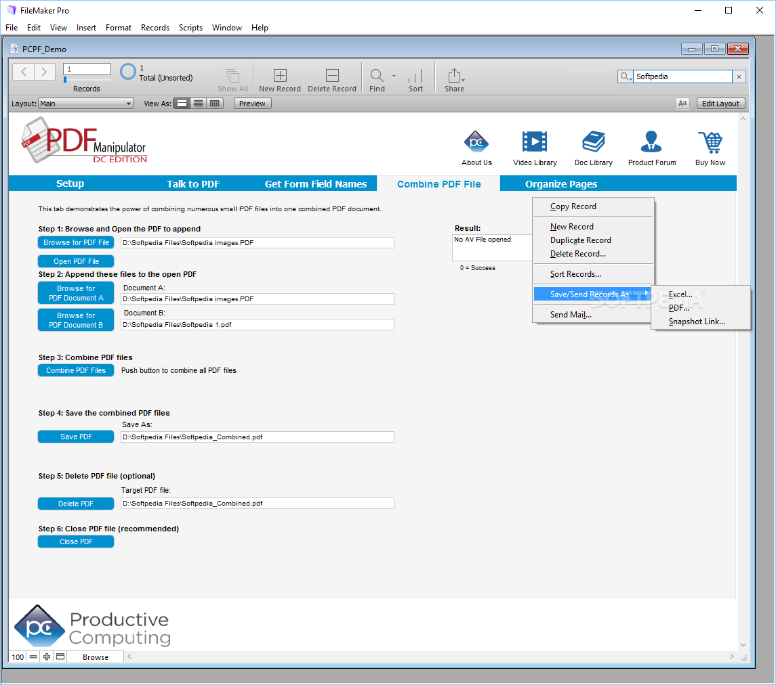Open the Window menu
This screenshot has height=685, width=776.
coord(226,28)
